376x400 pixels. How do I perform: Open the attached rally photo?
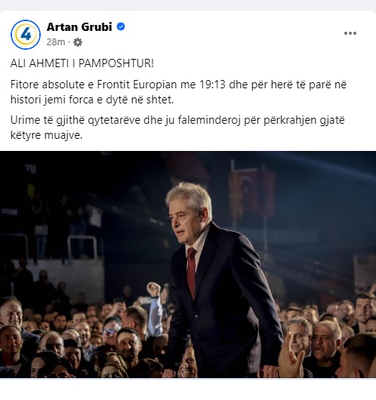[x=188, y=265]
